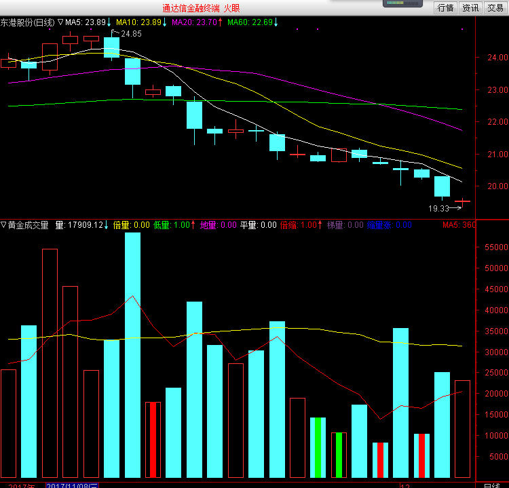Click the 低量: 1.00 label
The width and height of the screenshot is (509, 488).
(x=172, y=225)
